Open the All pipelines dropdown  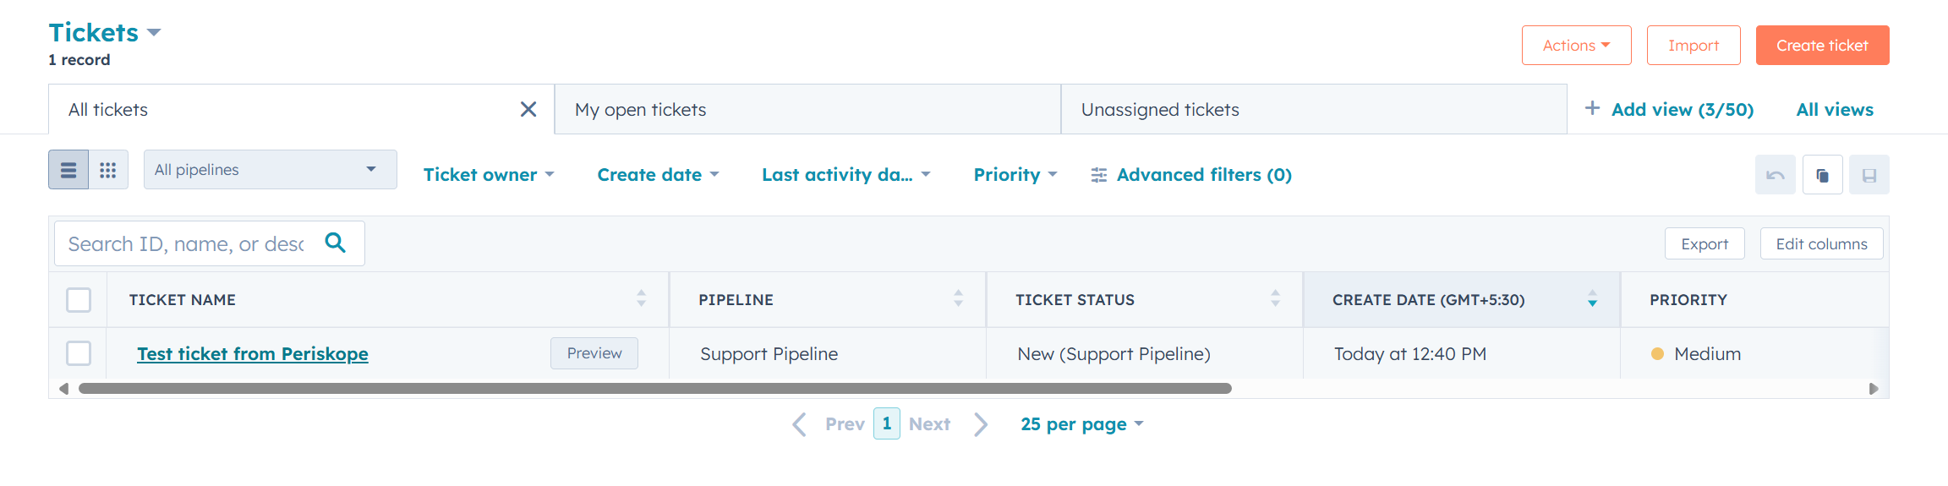tap(270, 169)
